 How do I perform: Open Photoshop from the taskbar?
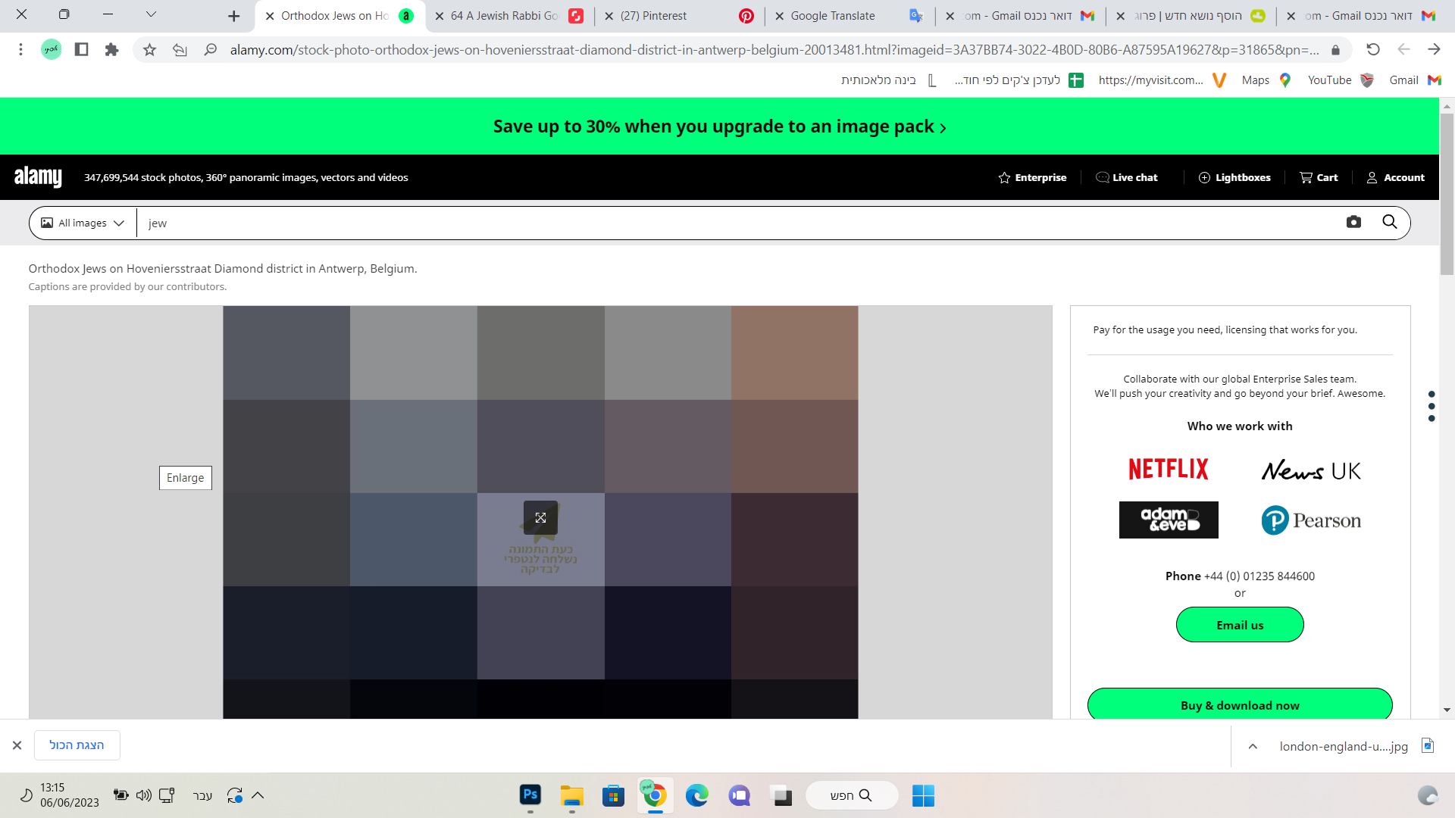coord(530,795)
